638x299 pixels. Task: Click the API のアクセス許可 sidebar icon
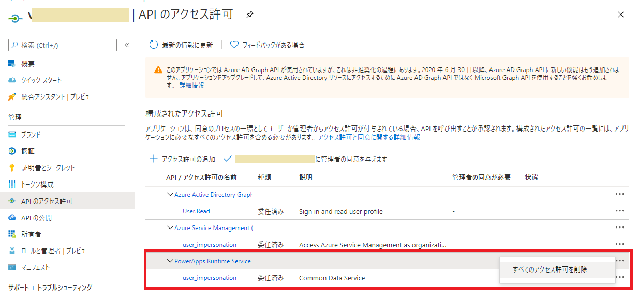(x=12, y=201)
